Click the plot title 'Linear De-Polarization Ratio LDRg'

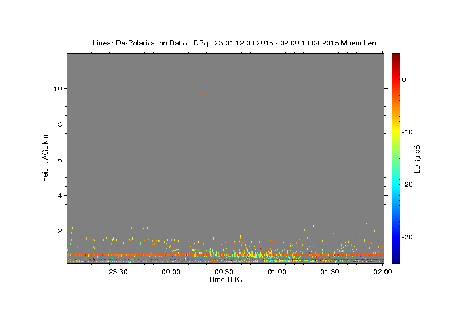[x=150, y=43]
